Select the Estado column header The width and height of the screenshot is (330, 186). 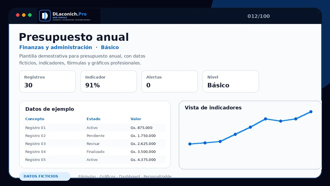[94, 119]
